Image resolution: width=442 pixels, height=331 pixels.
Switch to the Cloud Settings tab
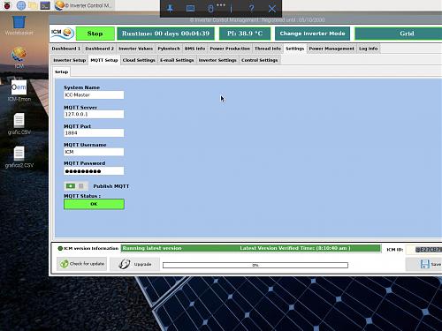click(x=139, y=60)
